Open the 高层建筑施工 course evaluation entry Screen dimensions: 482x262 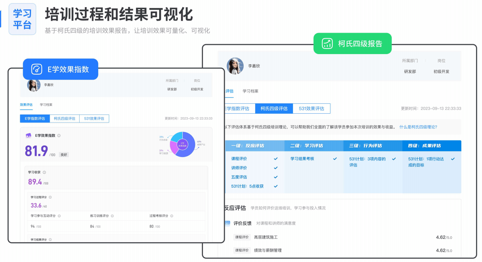point(265,237)
